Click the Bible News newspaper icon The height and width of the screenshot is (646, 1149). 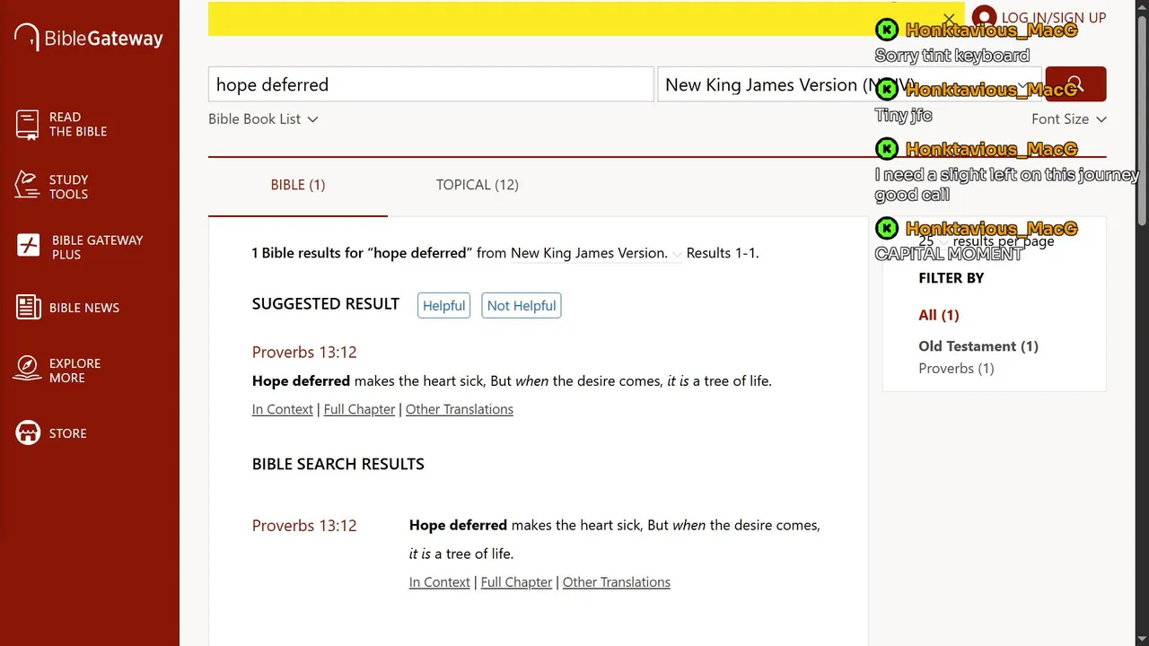click(x=28, y=307)
